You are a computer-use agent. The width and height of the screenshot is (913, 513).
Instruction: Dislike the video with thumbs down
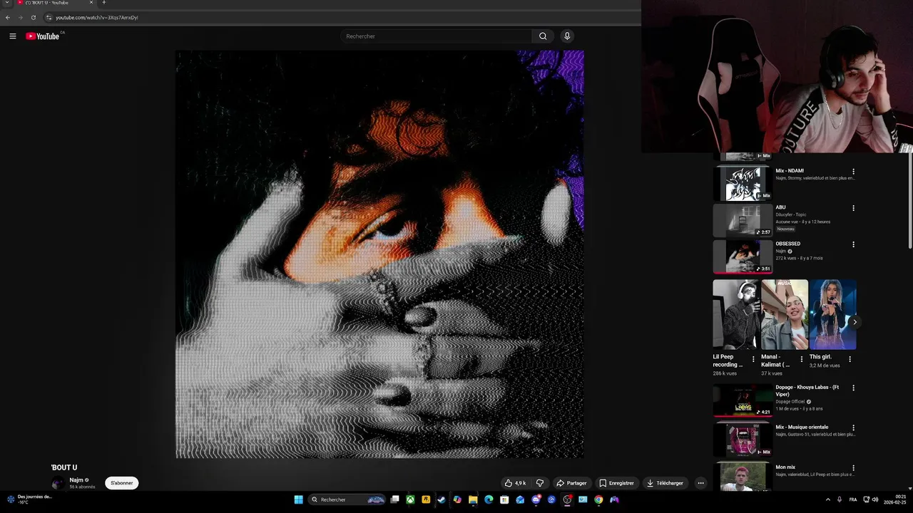click(x=540, y=483)
